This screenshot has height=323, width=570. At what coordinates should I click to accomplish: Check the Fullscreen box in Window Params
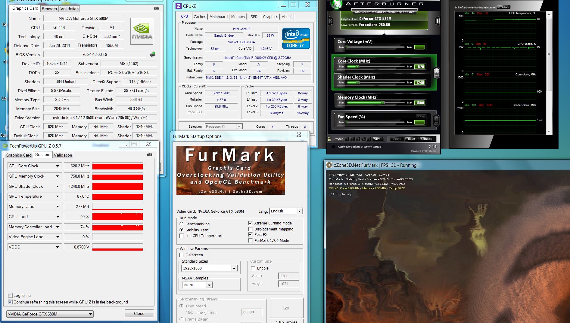pos(181,255)
